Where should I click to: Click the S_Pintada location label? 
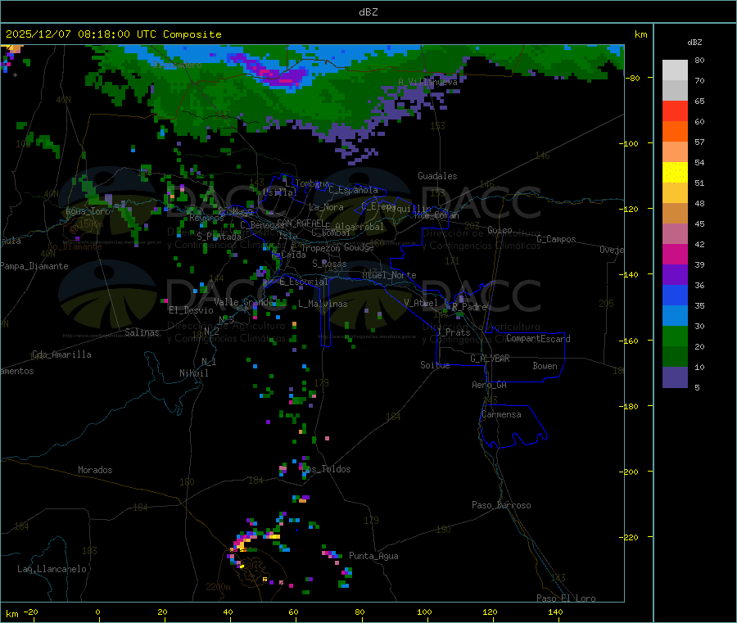click(x=219, y=237)
